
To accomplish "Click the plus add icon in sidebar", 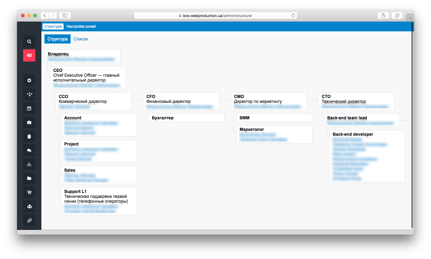I will (29, 80).
